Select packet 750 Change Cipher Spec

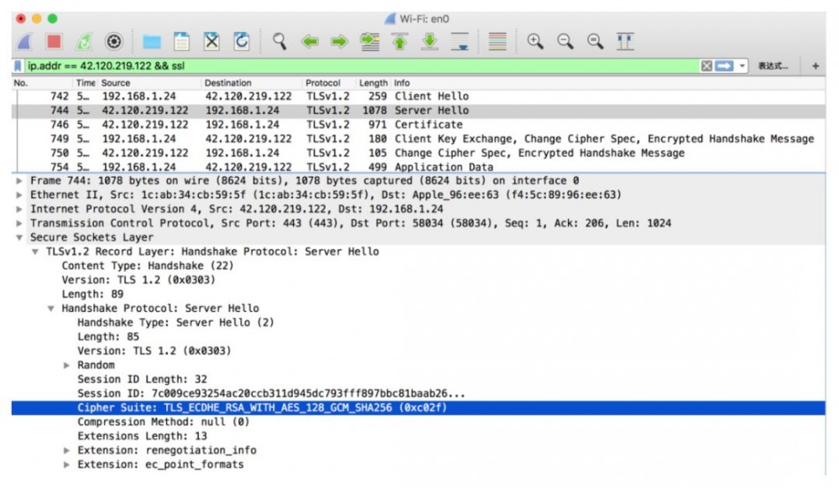click(419, 153)
